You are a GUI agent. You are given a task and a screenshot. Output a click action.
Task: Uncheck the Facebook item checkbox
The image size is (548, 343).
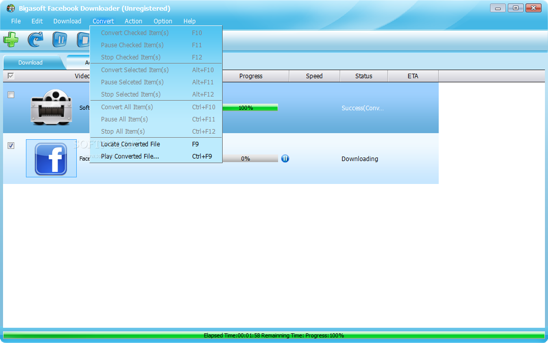coord(11,146)
